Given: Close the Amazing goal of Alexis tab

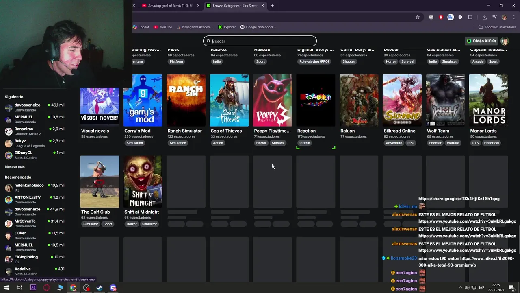Looking at the screenshot, I should coord(198,6).
